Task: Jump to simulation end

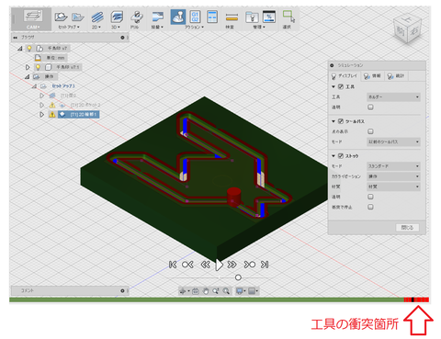Action: coord(265,265)
